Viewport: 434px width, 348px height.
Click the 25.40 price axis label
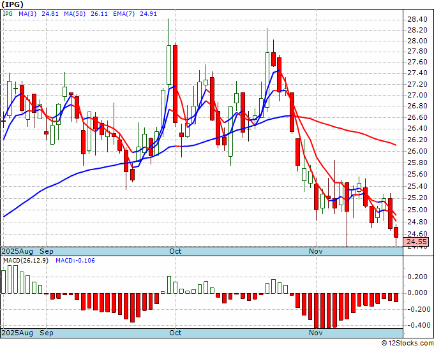tap(417, 186)
